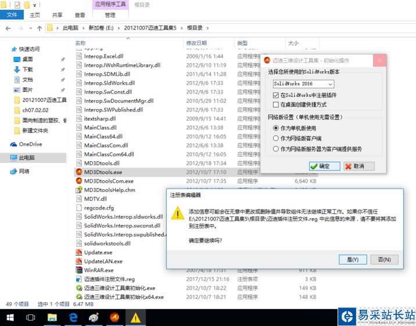Select 此电脑 in the navigation pane
Image resolution: width=416 pixels, height=326 pixels.
[27, 158]
